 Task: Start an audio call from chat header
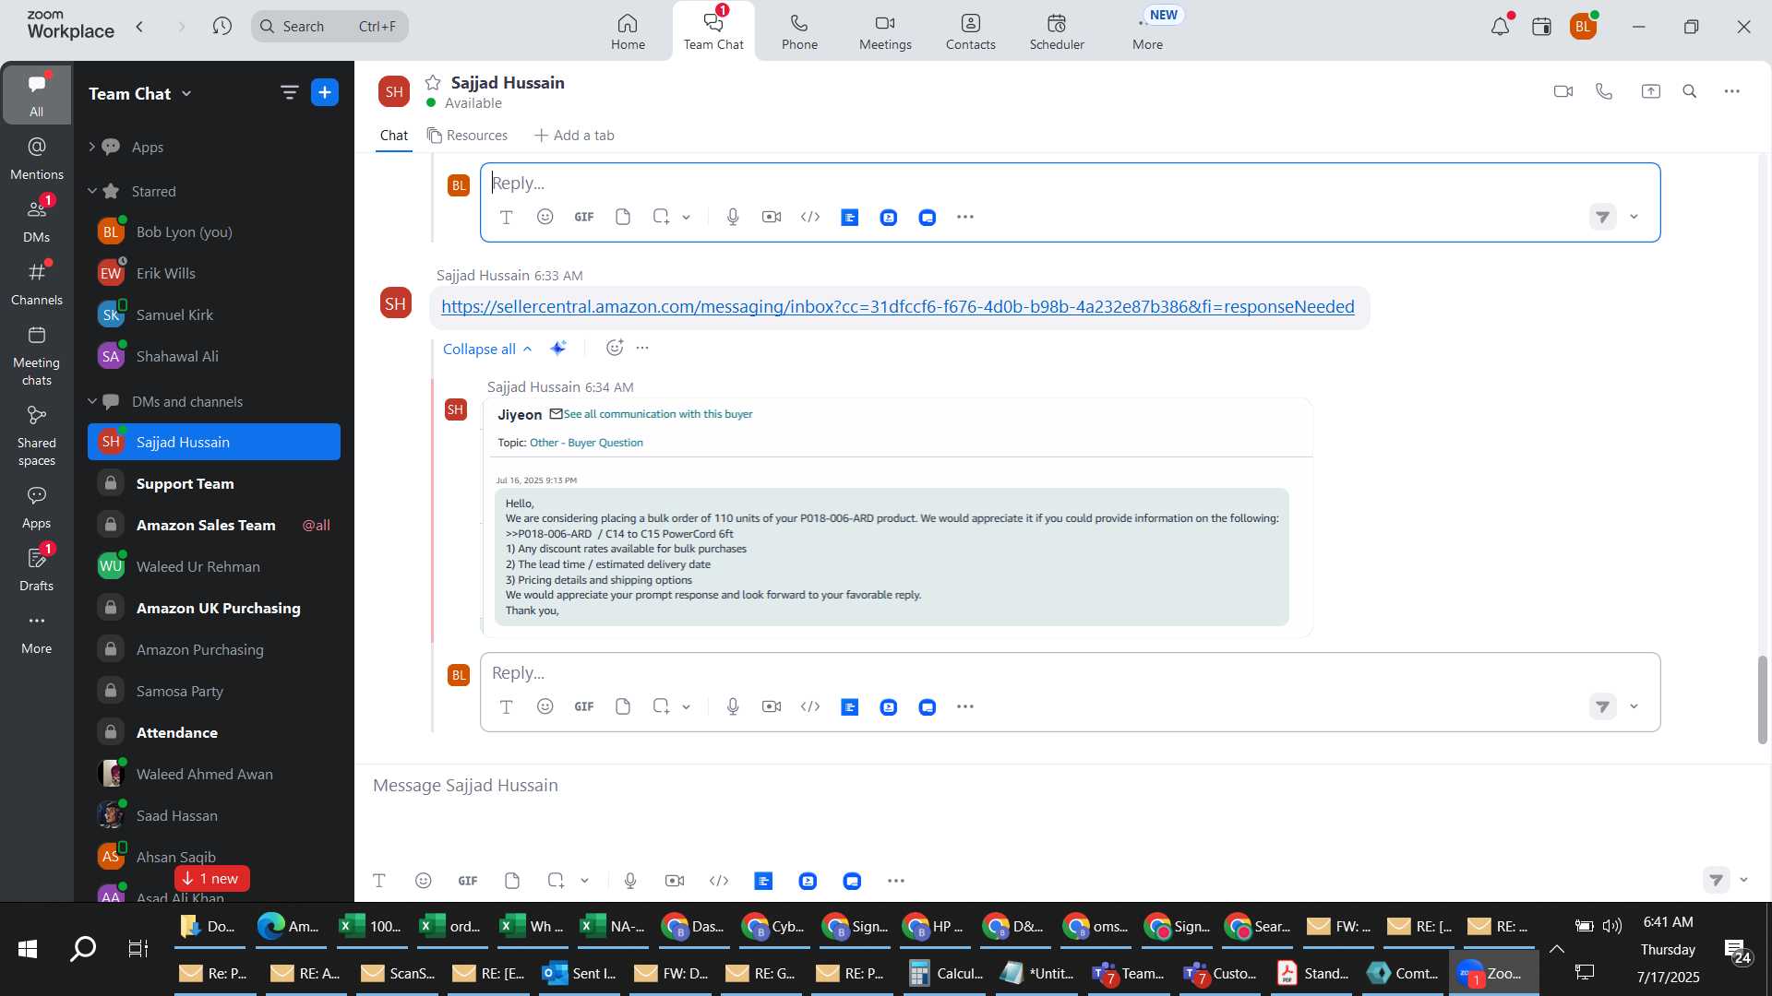point(1604,91)
